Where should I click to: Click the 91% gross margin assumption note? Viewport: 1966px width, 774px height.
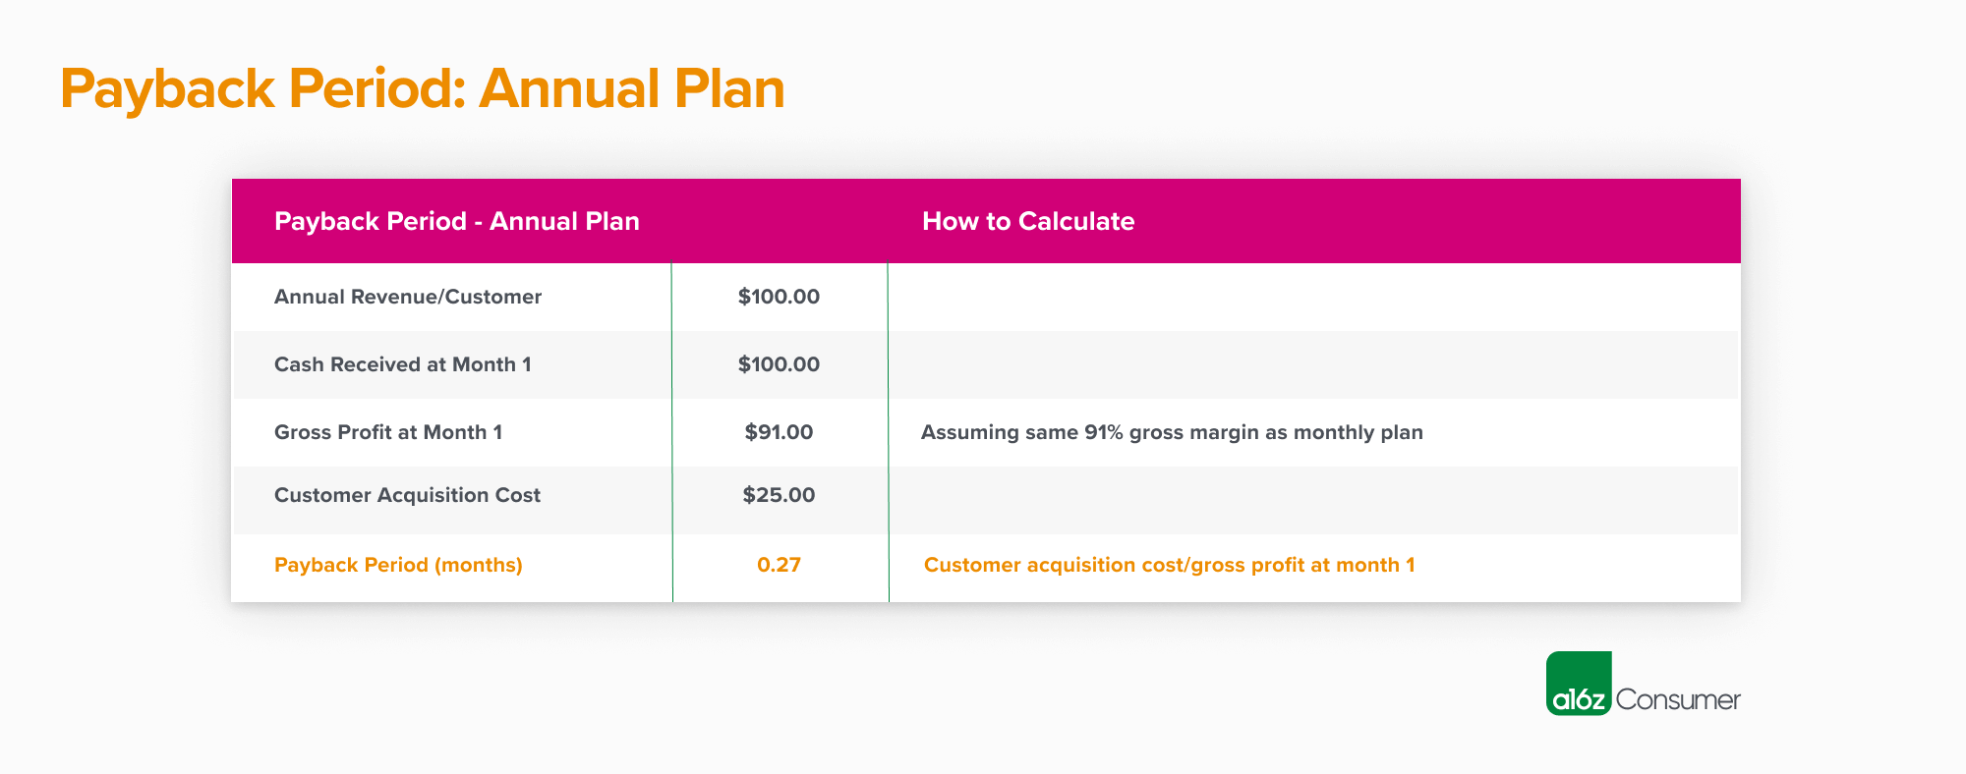pos(1172,432)
